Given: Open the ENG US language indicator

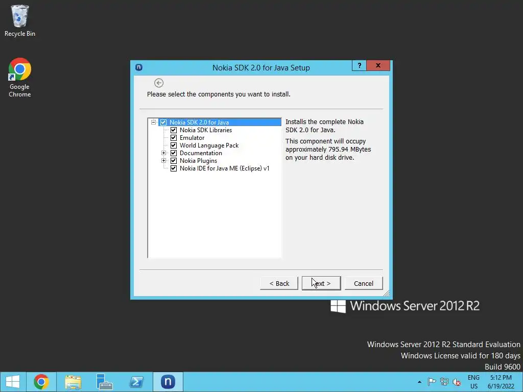Looking at the screenshot, I should pyautogui.click(x=473, y=382).
